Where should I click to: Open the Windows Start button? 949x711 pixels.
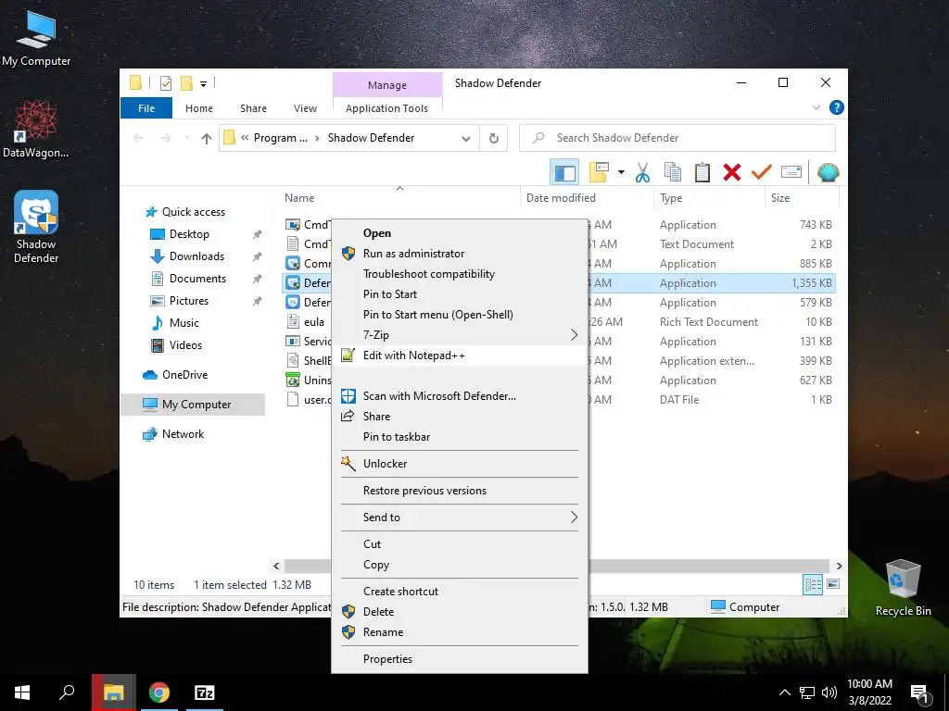click(x=22, y=692)
